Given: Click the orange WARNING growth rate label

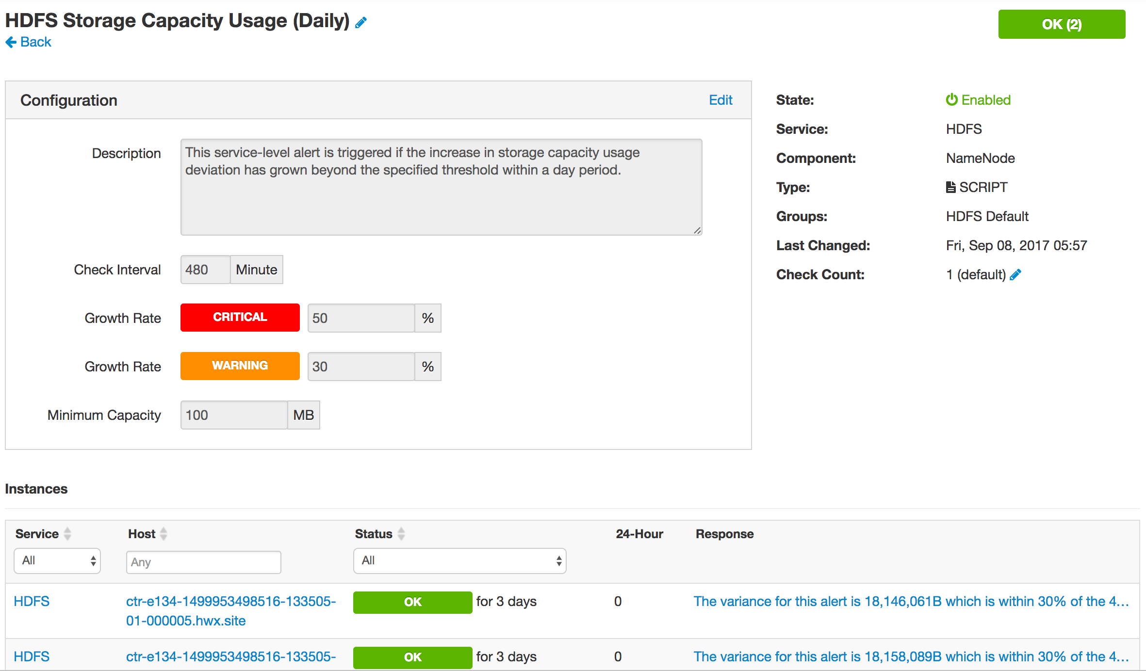Looking at the screenshot, I should pos(240,366).
